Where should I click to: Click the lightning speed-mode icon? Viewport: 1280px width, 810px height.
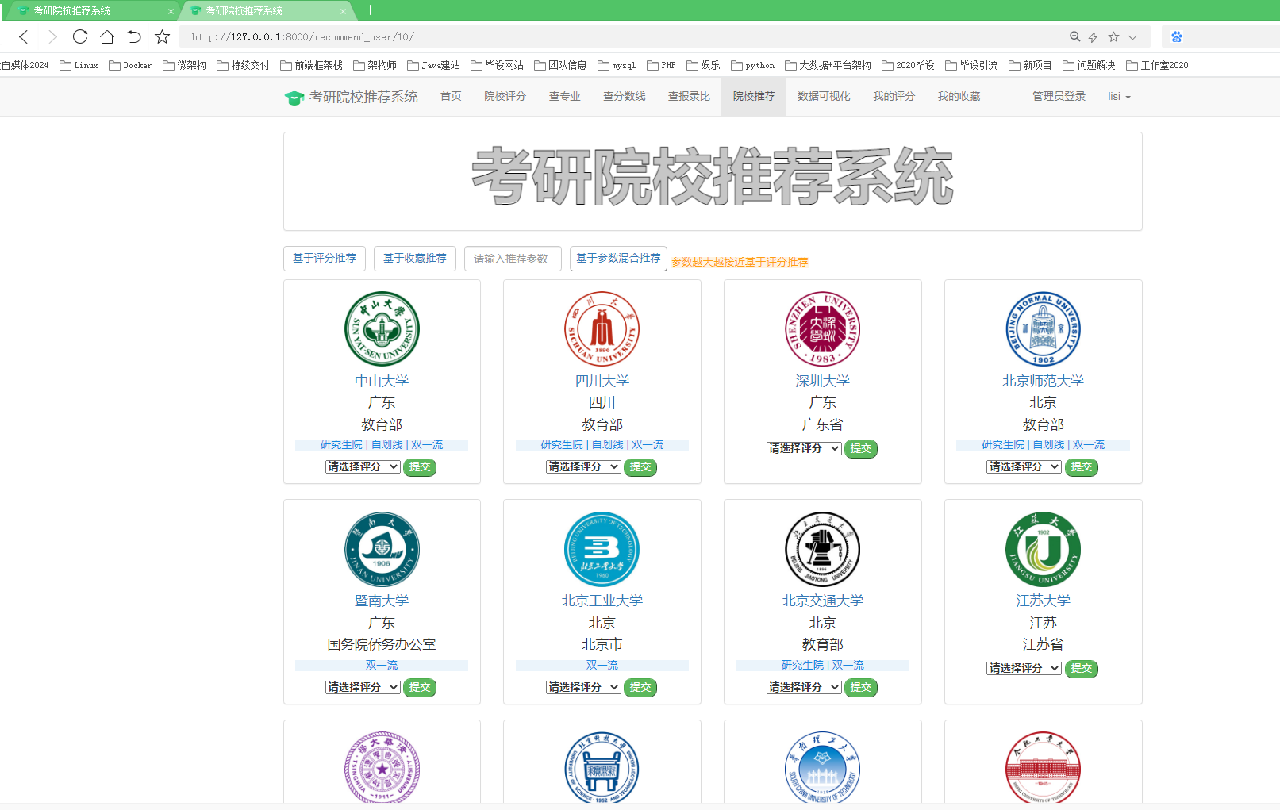click(1093, 36)
